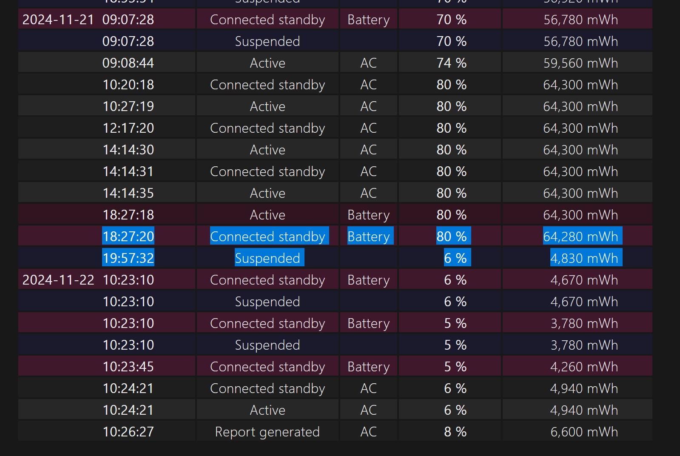The width and height of the screenshot is (680, 456).
Task: Click the 2024-11-21 date cell
Action: 58,20
